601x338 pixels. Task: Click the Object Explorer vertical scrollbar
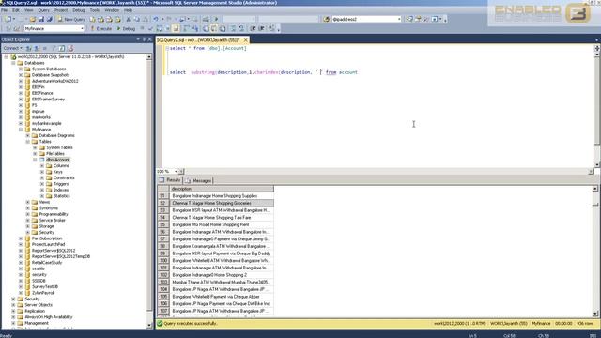(149, 192)
